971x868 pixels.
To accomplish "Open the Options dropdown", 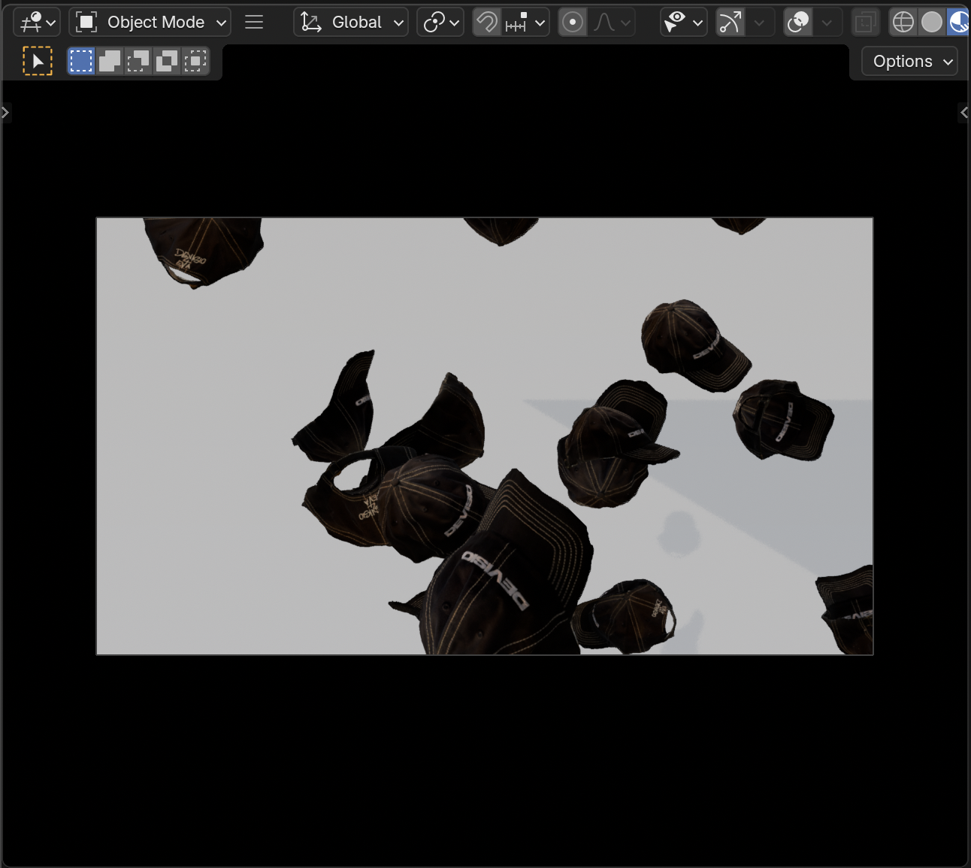I will 910,62.
